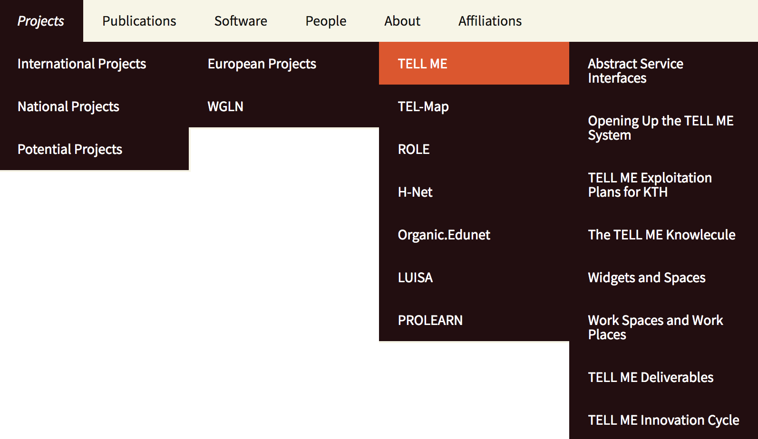This screenshot has width=758, height=439.
Task: Open Widgets and Spaces page
Action: click(647, 277)
